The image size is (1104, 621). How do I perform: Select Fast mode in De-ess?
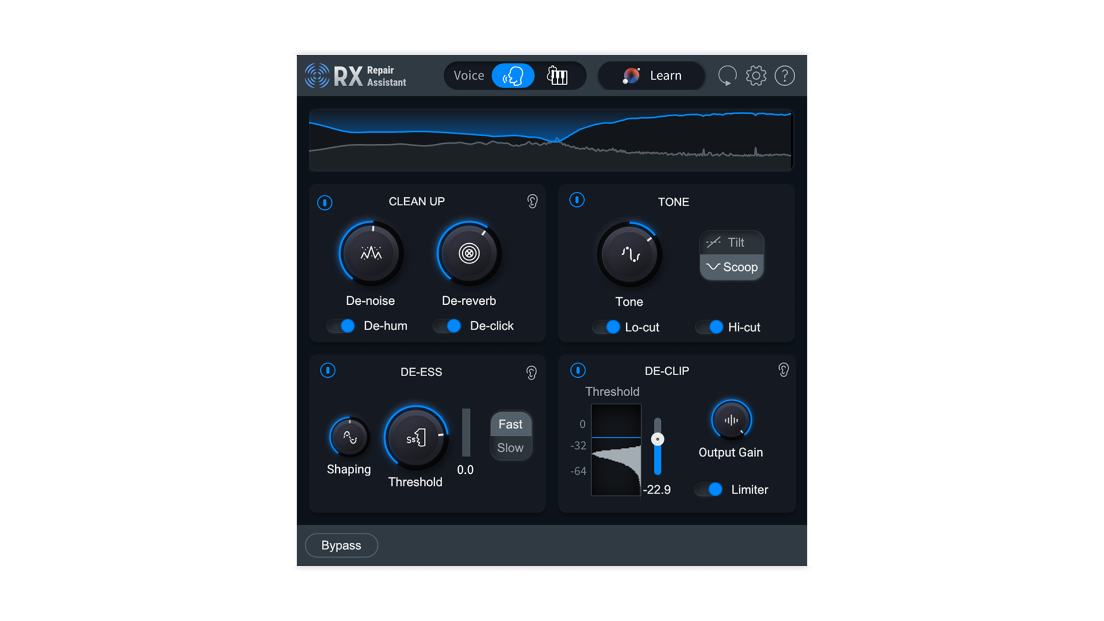(511, 424)
